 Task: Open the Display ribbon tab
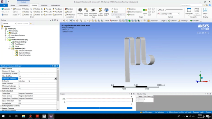pyautogui.click(x=34, y=5)
